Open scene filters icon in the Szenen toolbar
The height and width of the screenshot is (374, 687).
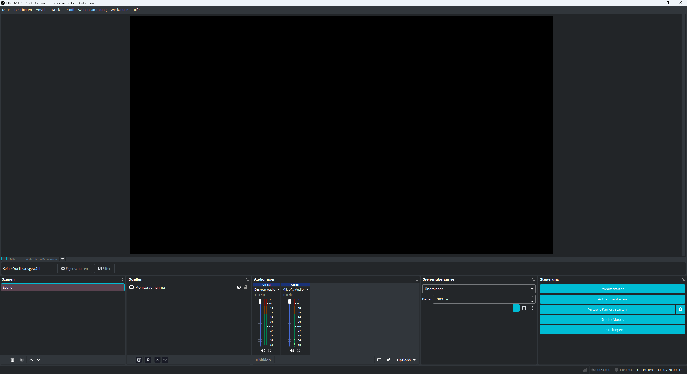point(22,360)
